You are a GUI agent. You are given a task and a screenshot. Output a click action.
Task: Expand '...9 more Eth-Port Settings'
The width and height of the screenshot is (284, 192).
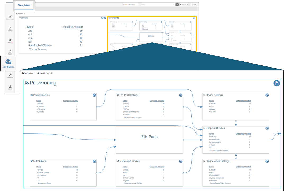[x=132, y=117]
